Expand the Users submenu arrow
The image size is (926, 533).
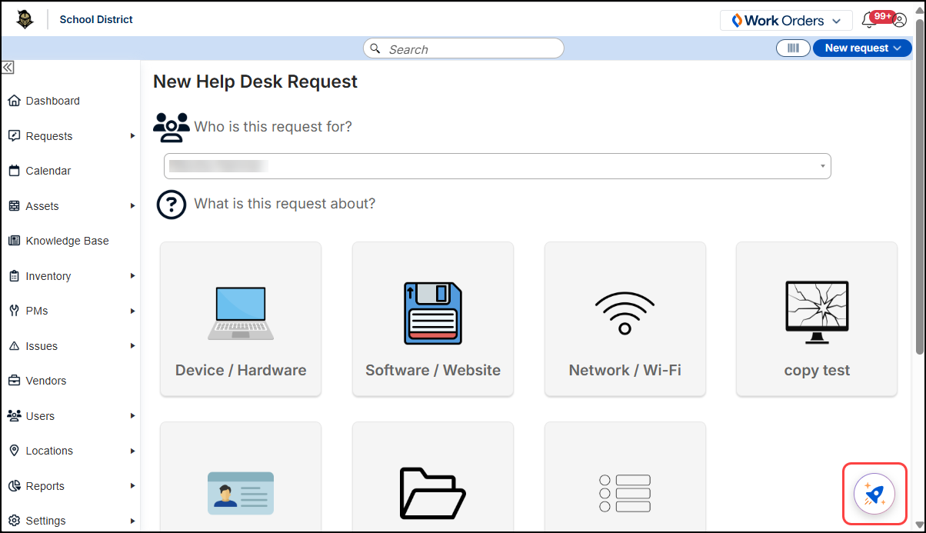[x=133, y=416]
